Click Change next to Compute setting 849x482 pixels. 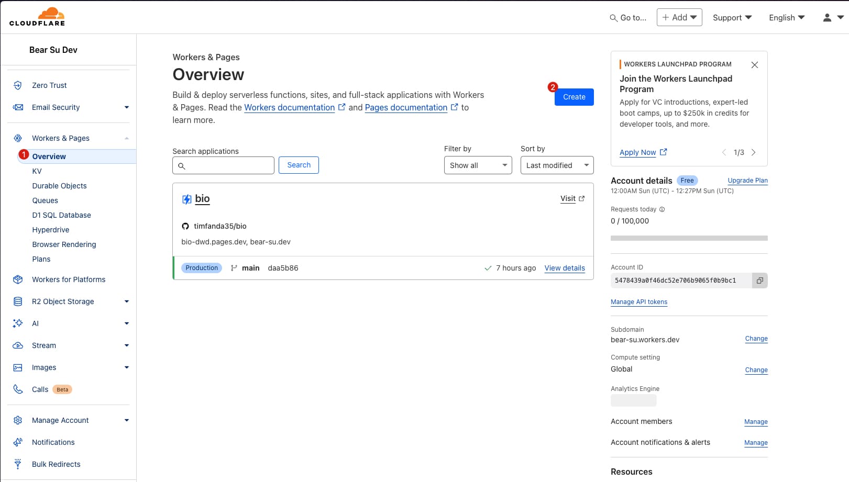tap(756, 370)
